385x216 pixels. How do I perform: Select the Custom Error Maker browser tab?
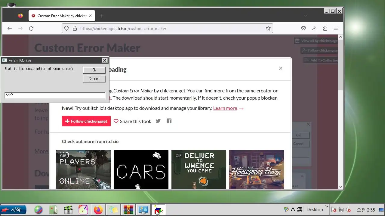point(62,16)
